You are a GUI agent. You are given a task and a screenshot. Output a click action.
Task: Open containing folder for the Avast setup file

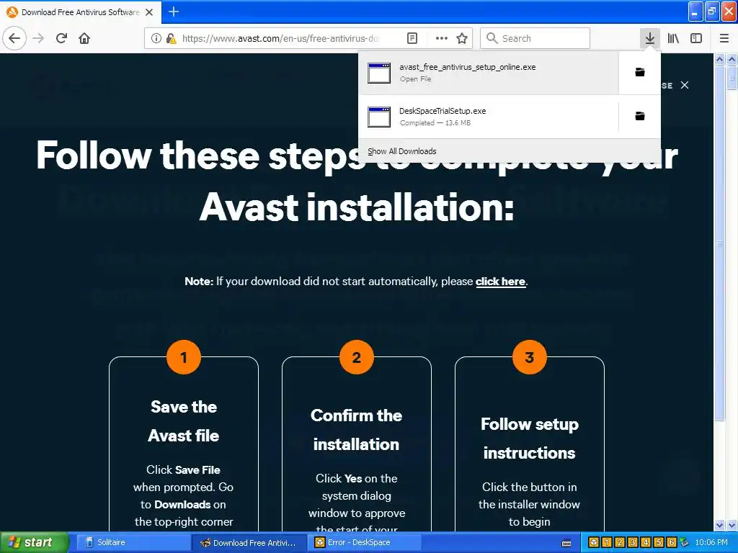pyautogui.click(x=640, y=72)
